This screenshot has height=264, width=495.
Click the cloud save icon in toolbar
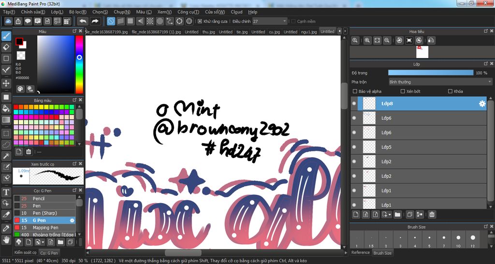(9, 21)
